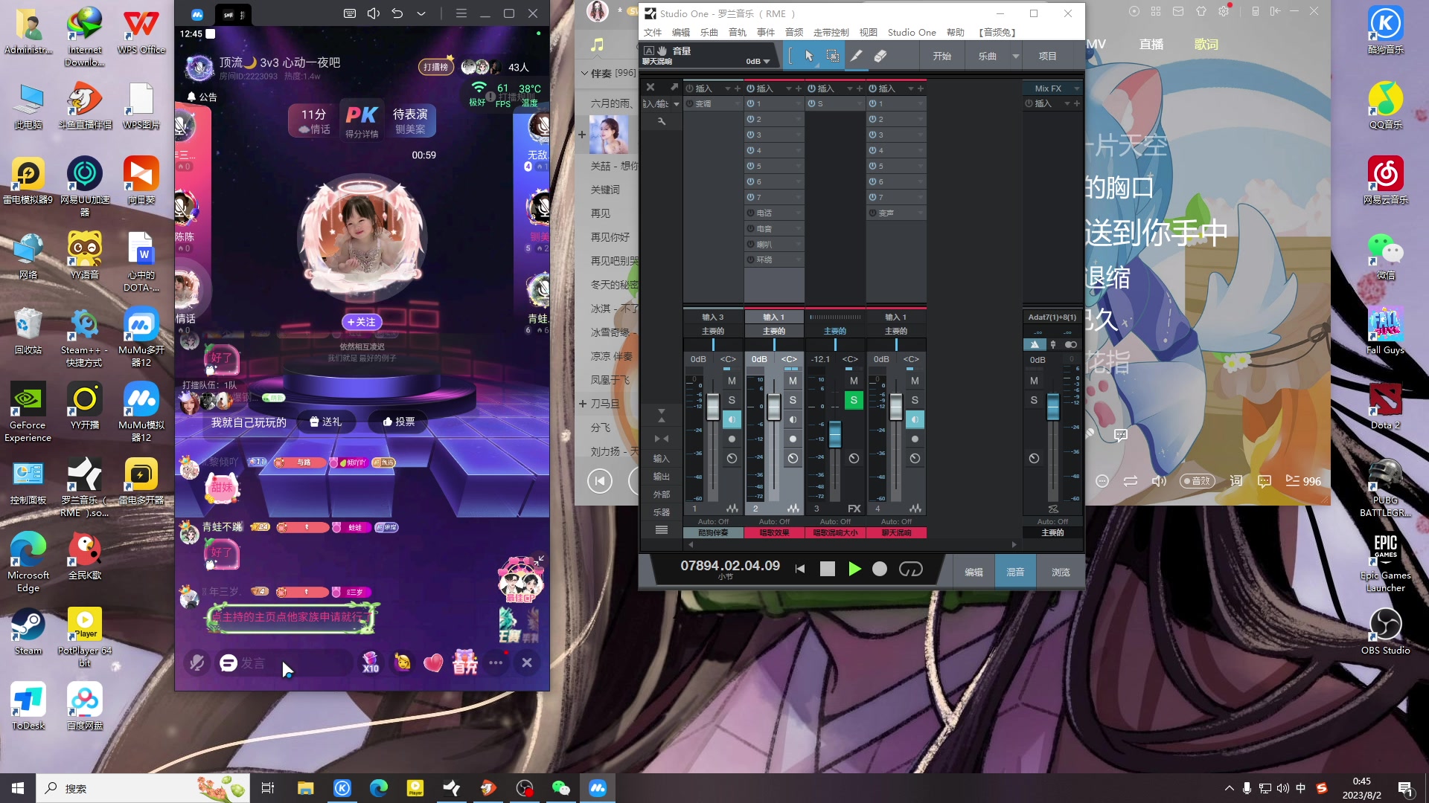Click the X10 gift icon in live room
This screenshot has height=803, width=1429.
pyautogui.click(x=370, y=662)
